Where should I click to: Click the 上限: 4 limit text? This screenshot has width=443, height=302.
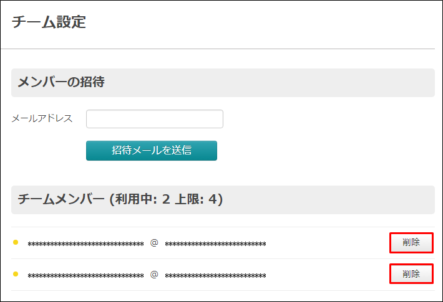(x=196, y=199)
